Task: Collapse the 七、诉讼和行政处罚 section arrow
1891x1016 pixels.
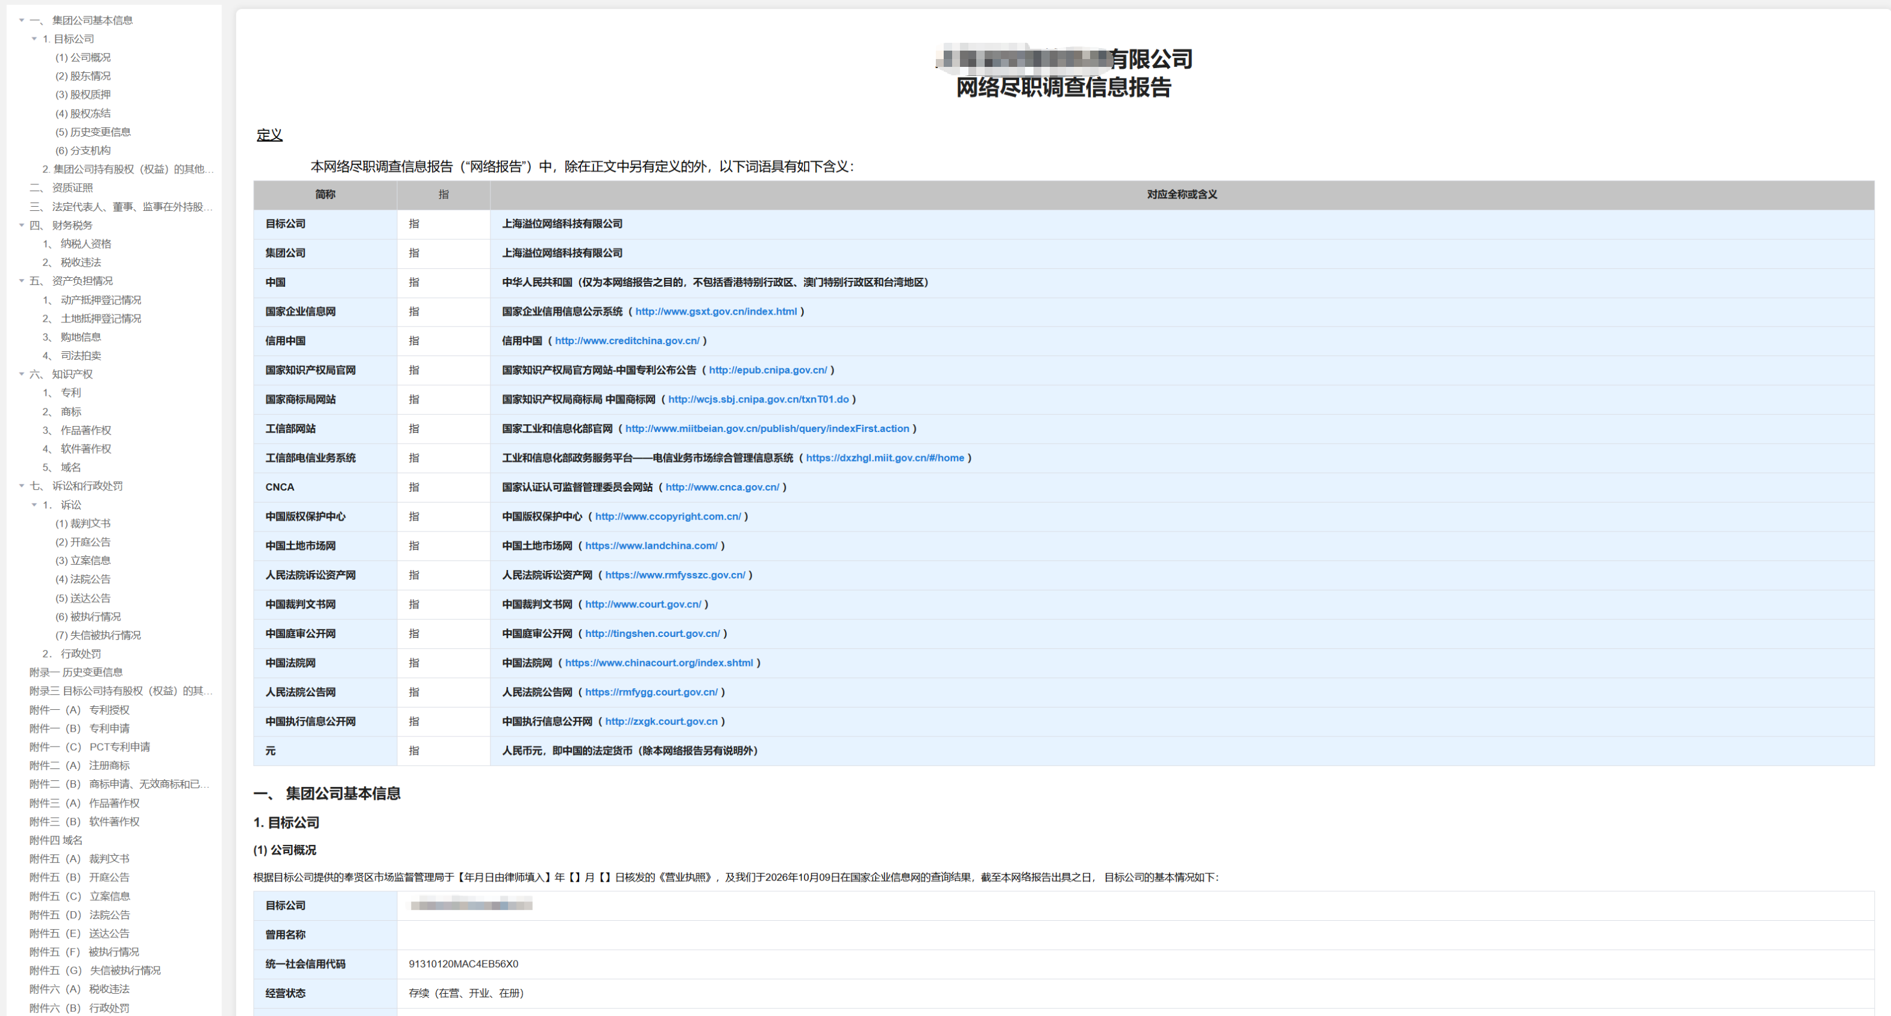Action: (x=21, y=486)
